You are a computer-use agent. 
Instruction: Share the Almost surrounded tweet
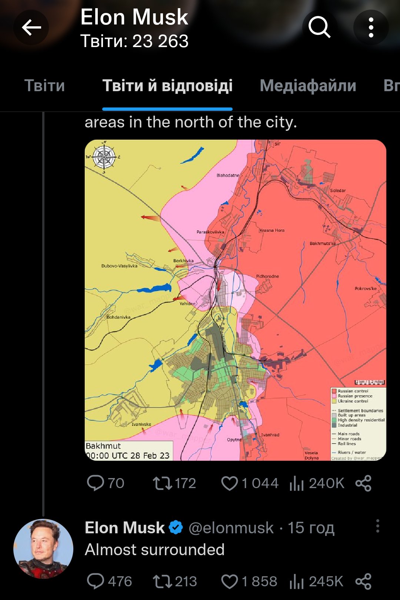point(363,581)
